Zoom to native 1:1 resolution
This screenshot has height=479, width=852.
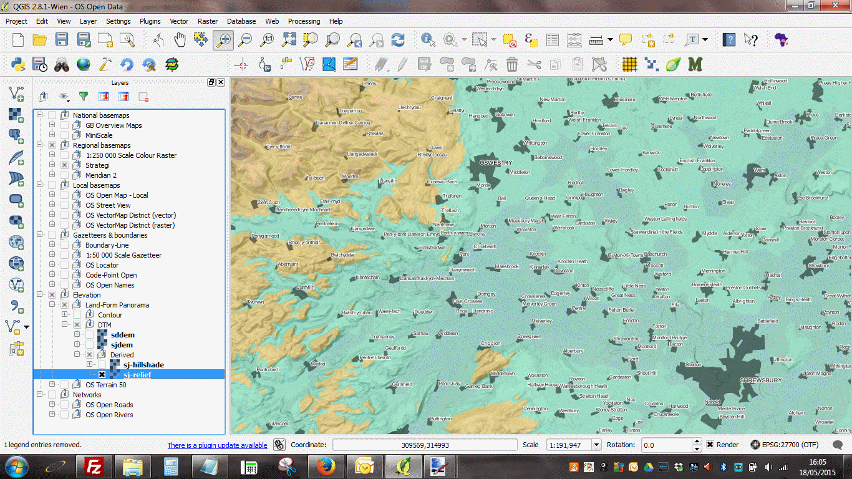(267, 40)
